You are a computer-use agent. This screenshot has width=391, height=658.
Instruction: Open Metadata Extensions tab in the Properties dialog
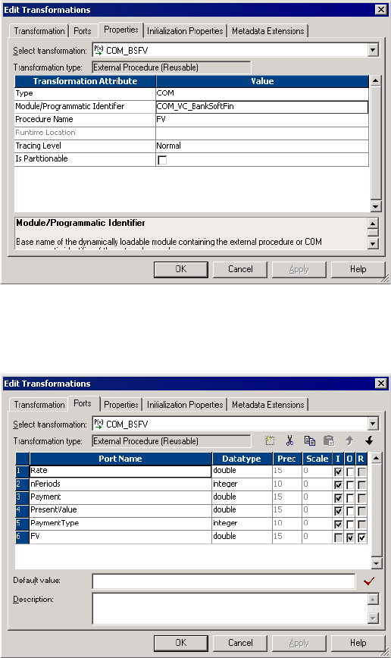267,31
